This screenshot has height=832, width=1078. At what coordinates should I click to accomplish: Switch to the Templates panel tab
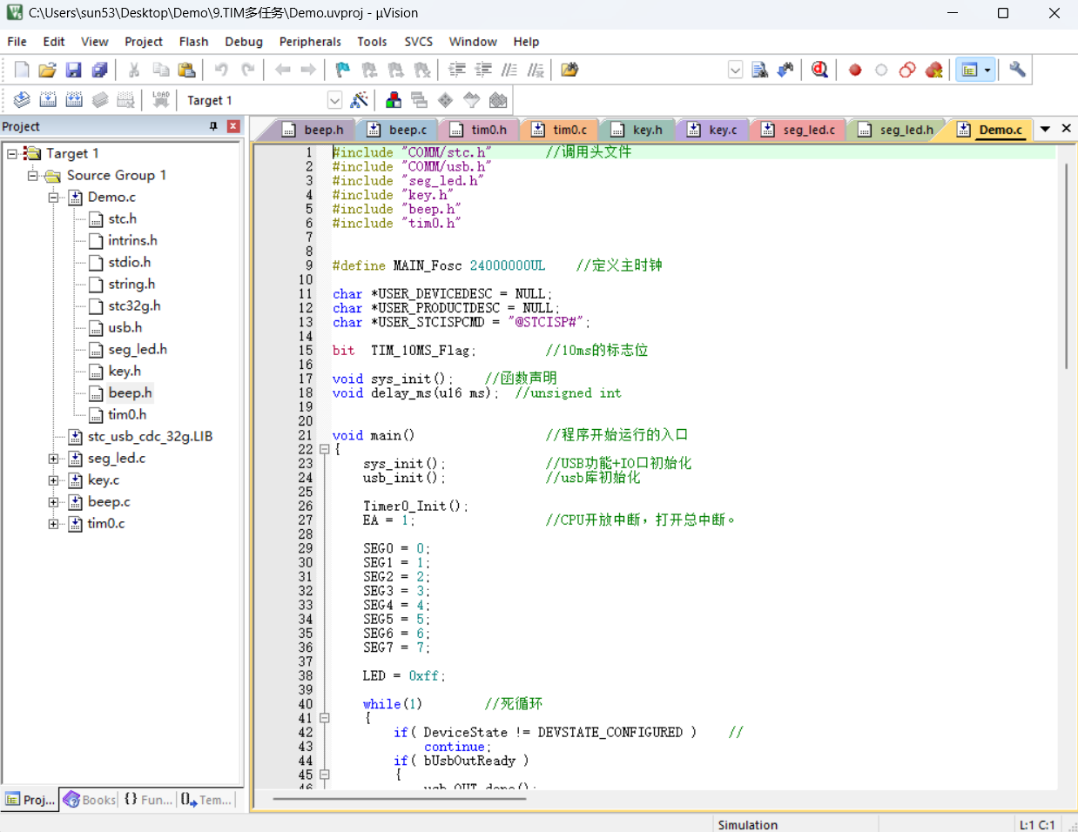click(x=206, y=800)
